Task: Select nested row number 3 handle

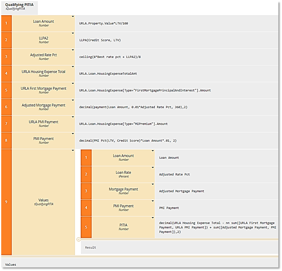Action: coord(86,191)
